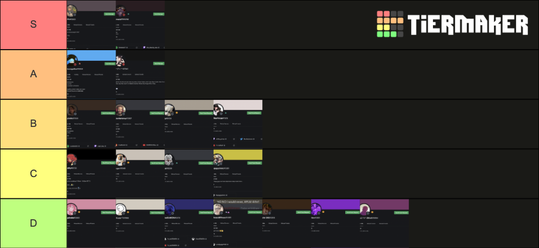
Task: Open Mutual Friends tab on the yellow-banner C card
Action: 236,173
